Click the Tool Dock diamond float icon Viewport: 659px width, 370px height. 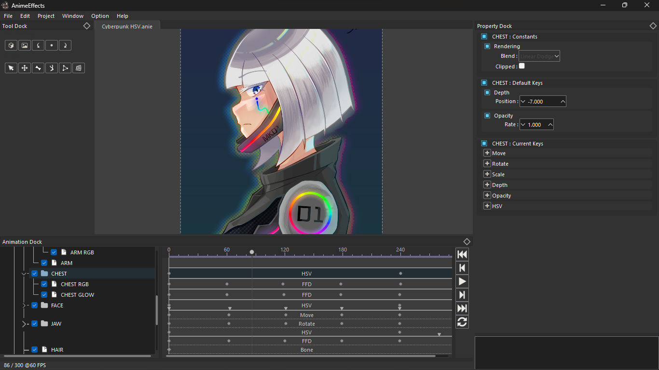(x=87, y=26)
